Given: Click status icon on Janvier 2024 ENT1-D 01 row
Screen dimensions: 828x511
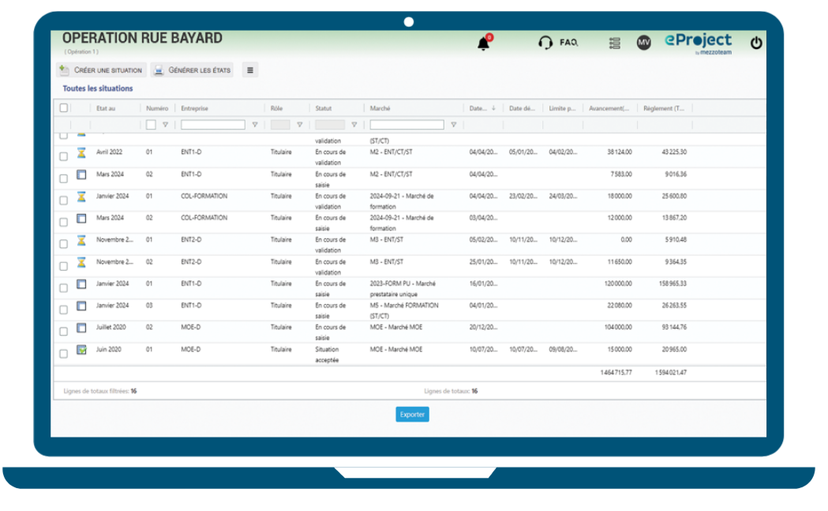Looking at the screenshot, I should pos(81,284).
